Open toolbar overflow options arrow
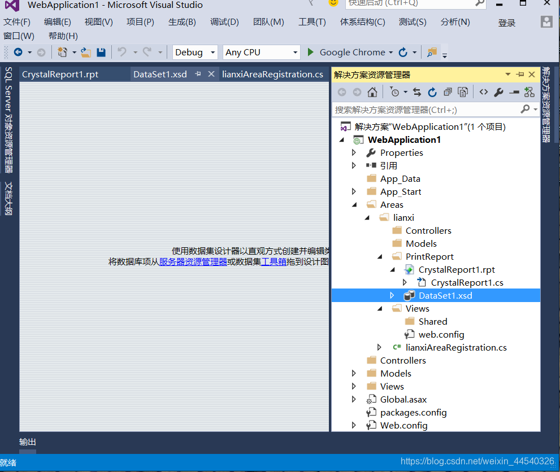The image size is (560, 472). (x=445, y=55)
